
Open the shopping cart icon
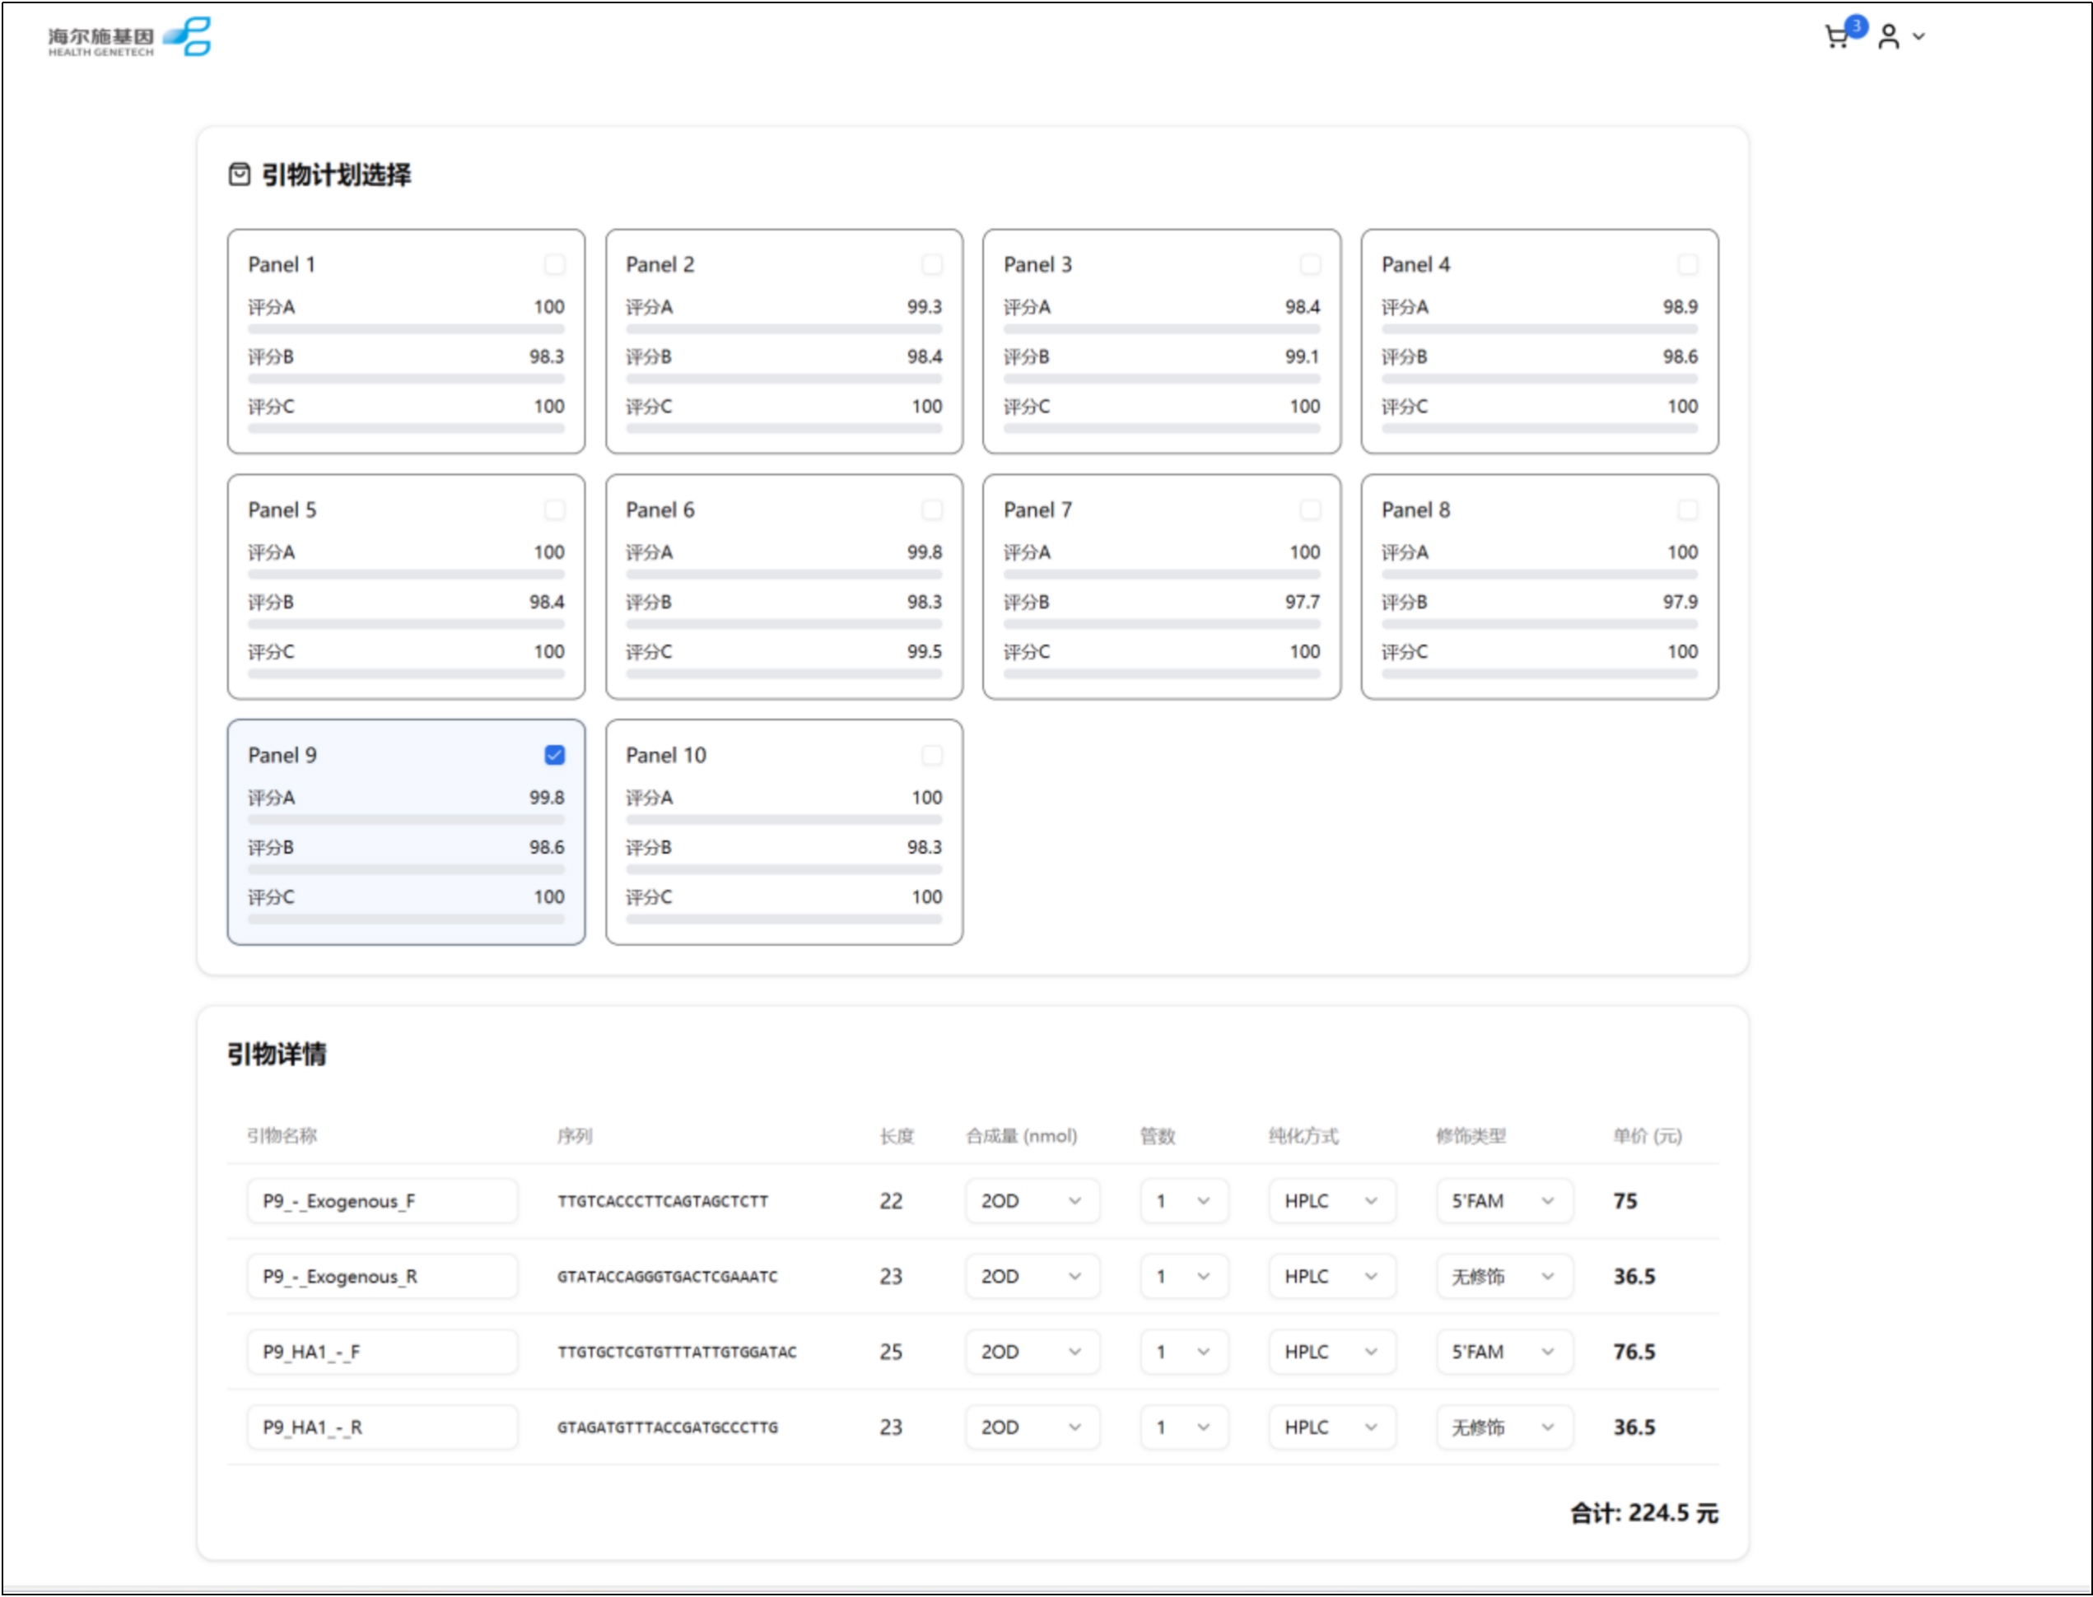tap(1835, 38)
